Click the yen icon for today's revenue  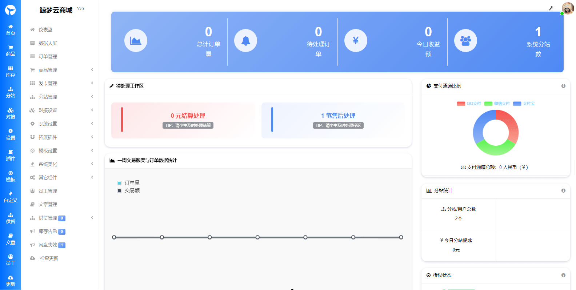356,41
